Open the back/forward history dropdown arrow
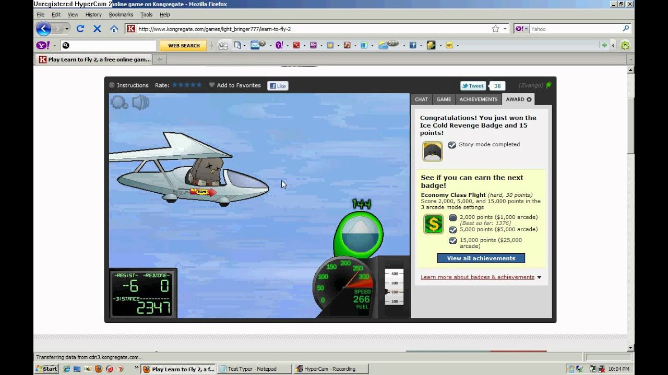Screen dimensions: 668x375 point(66,29)
